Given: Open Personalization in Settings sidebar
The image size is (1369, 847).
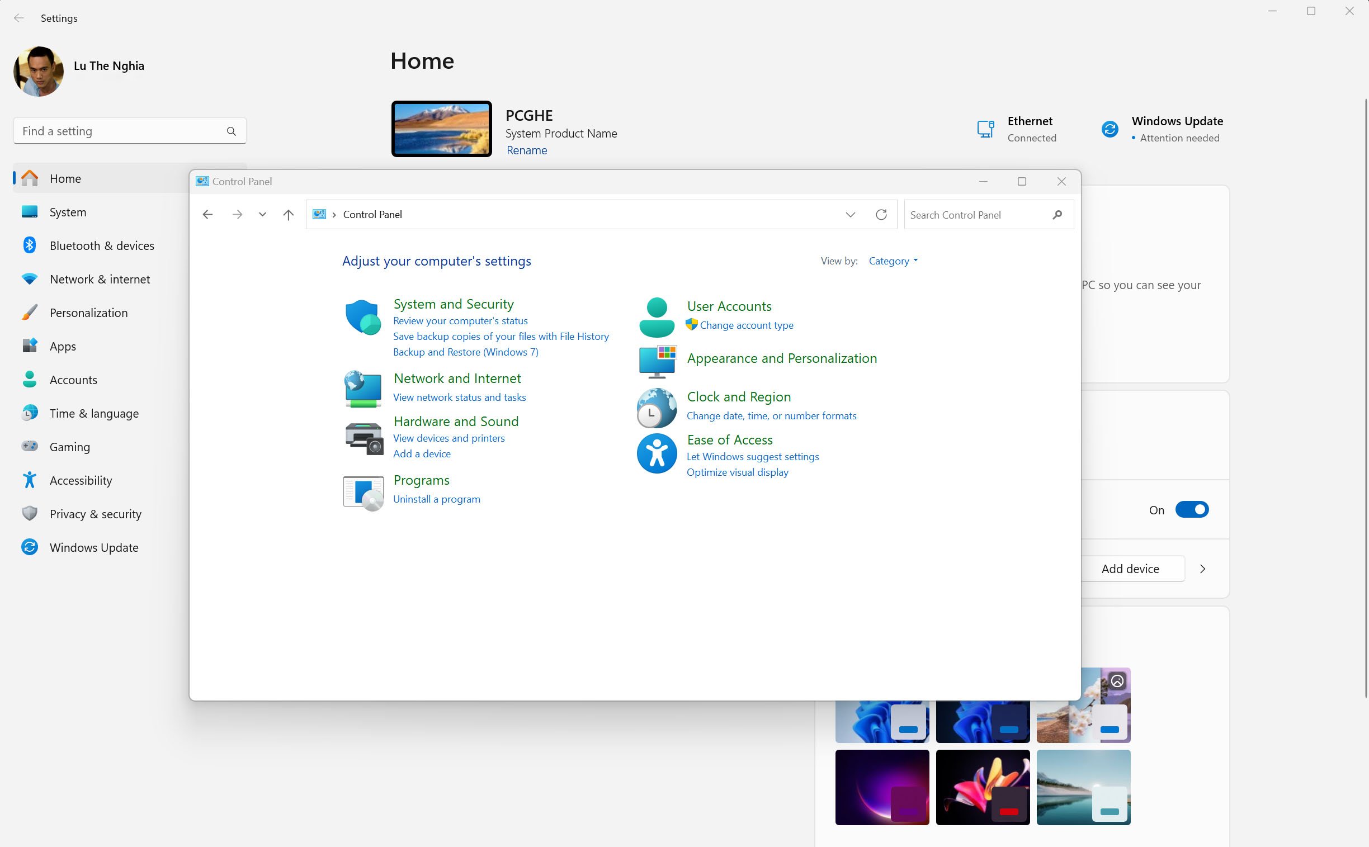Looking at the screenshot, I should click(x=88, y=313).
